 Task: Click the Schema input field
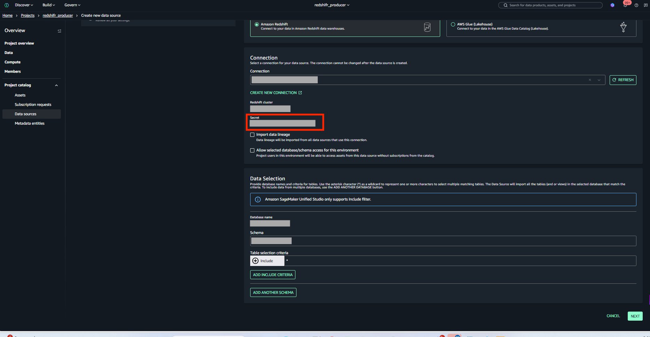click(443, 241)
